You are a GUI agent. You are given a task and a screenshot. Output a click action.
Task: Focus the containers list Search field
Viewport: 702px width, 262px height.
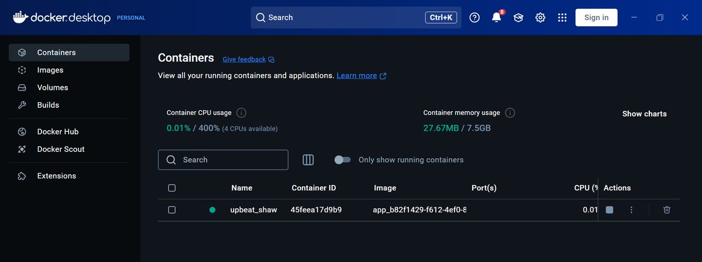(x=223, y=160)
